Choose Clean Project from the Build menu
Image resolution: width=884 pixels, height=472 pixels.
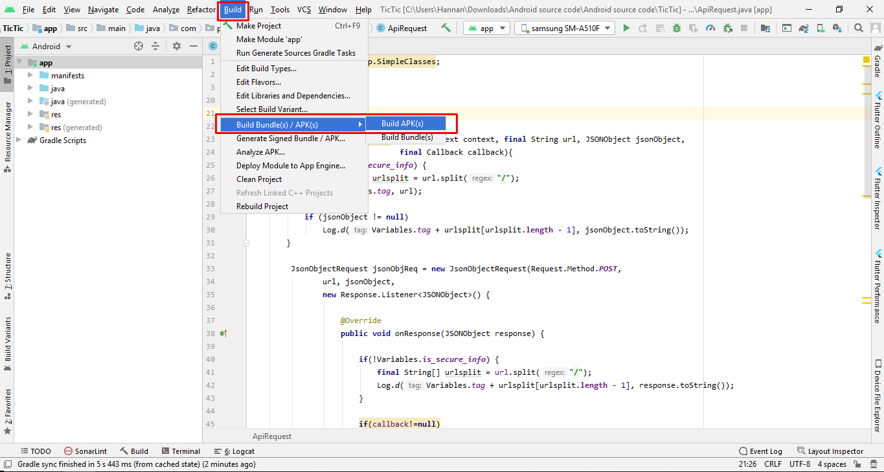[x=259, y=179]
